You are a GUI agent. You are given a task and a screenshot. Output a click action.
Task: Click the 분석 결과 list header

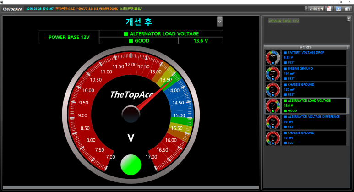(306, 48)
